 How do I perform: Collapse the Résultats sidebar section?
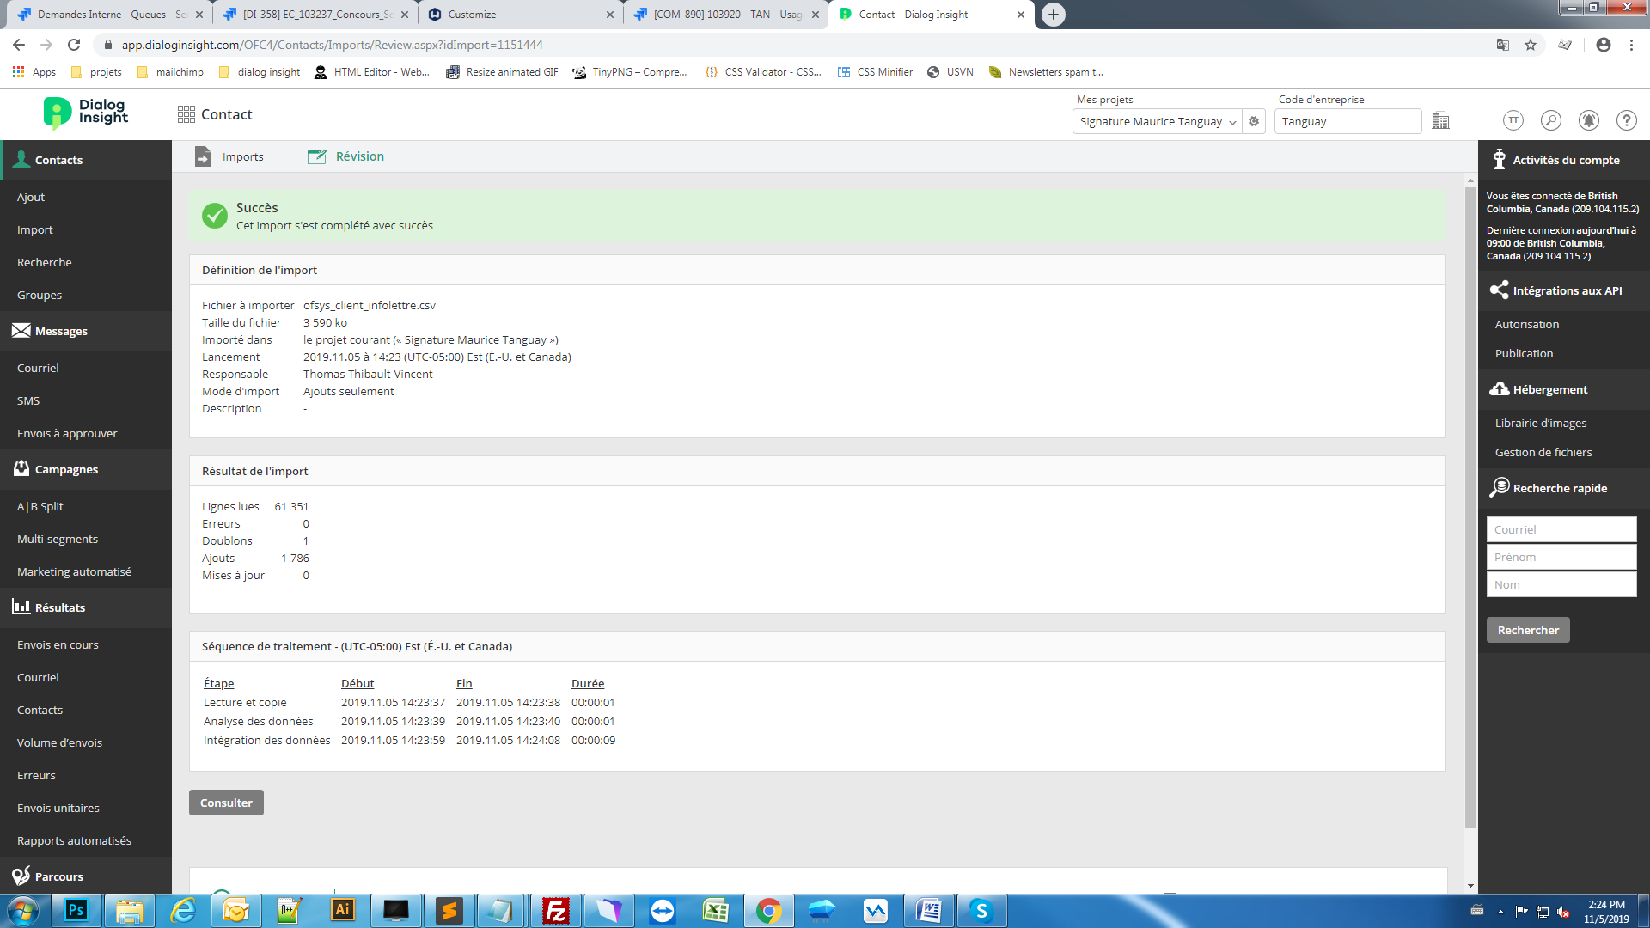click(x=59, y=607)
